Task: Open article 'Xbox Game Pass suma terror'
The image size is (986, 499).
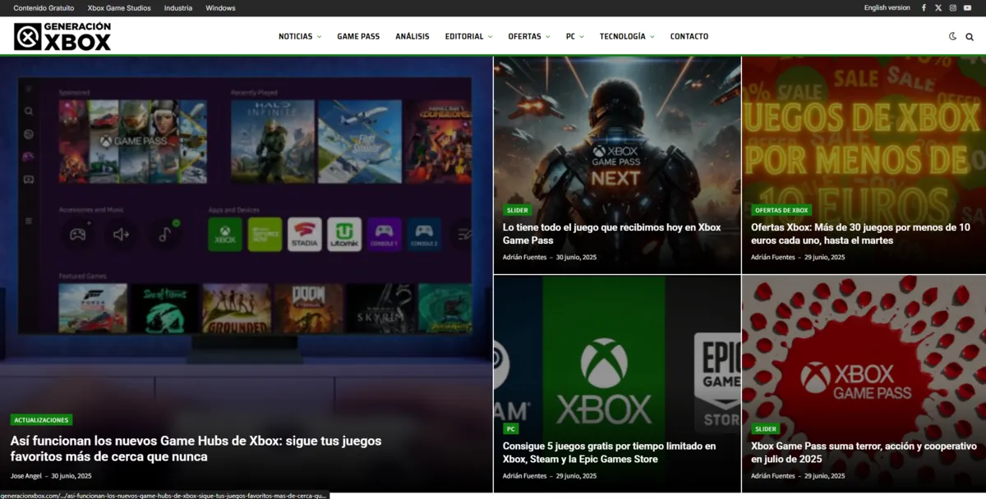Action: pos(864,452)
